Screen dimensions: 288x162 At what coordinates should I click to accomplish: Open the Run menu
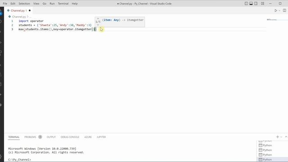click(52, 4)
